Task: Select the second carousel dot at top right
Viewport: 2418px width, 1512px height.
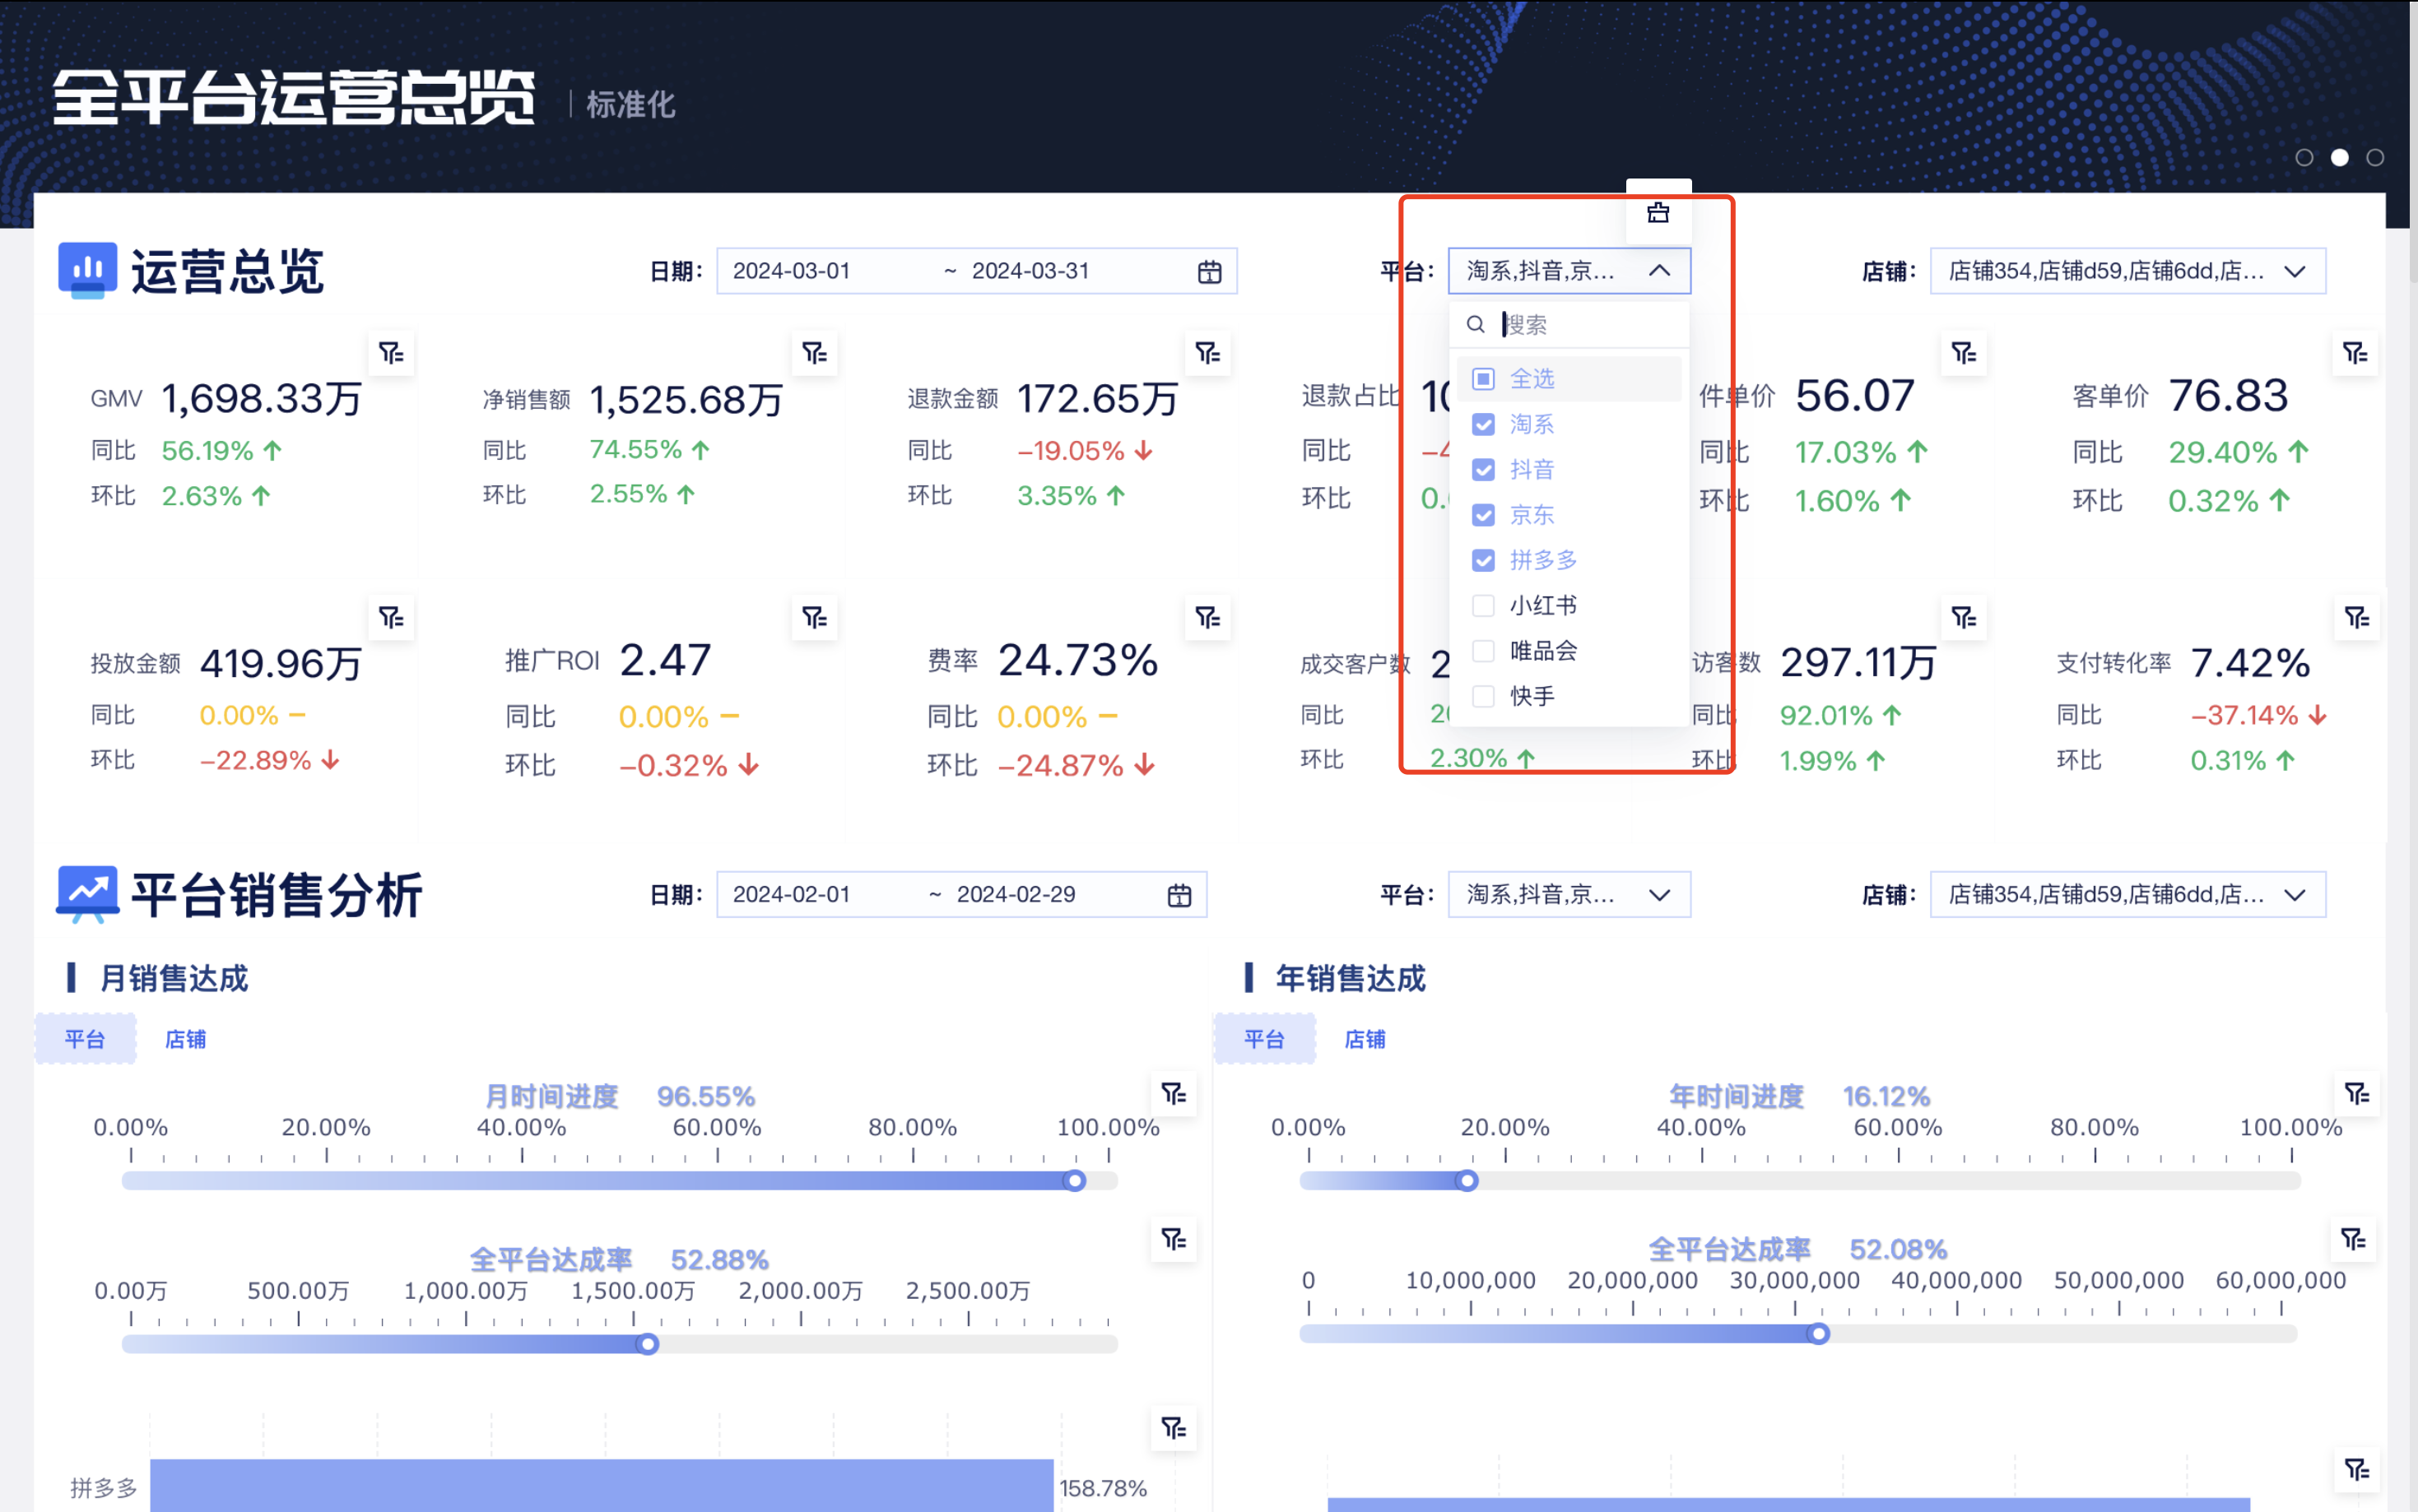Action: (2340, 157)
